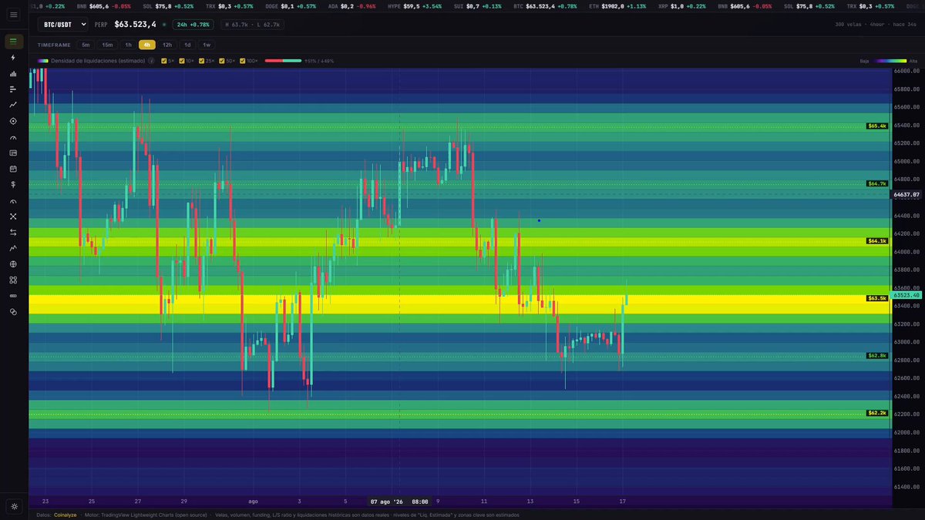Click the $62.8k liquidation level label
Viewport: 925px width, 520px height.
pos(877,356)
